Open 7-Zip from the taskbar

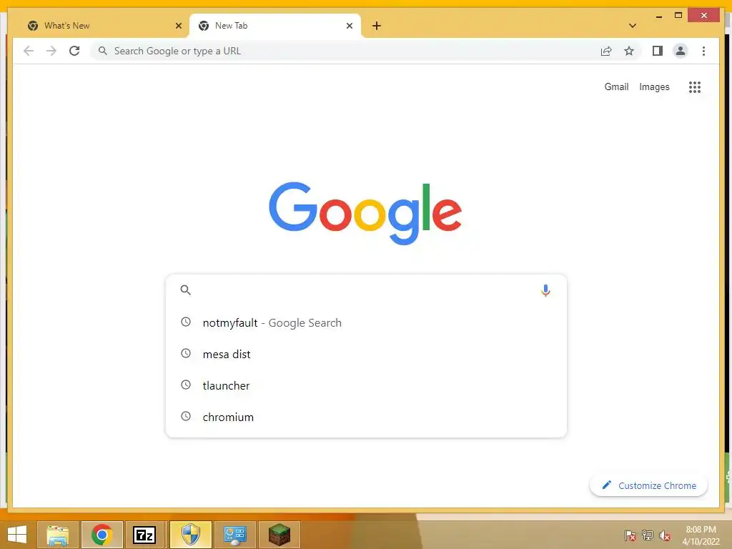pyautogui.click(x=144, y=535)
